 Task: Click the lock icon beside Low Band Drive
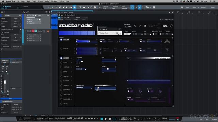pyautogui.click(x=115, y=85)
